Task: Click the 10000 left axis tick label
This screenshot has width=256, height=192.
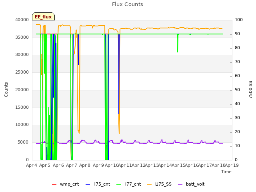Action: click(22, 124)
